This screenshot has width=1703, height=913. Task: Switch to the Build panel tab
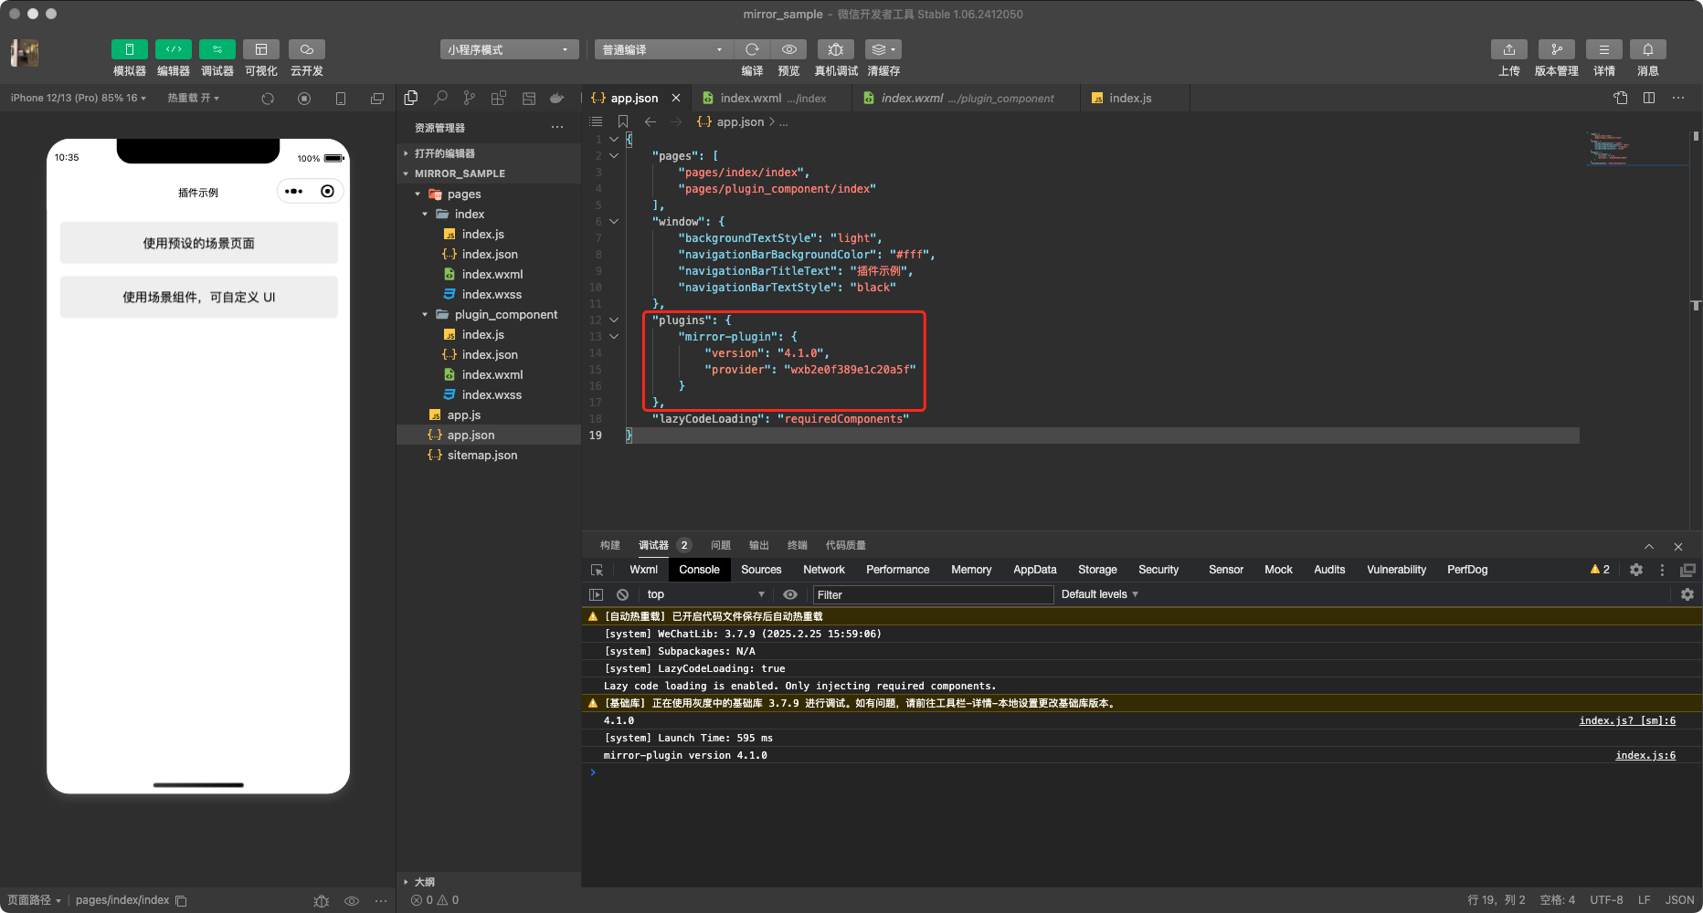(x=610, y=545)
